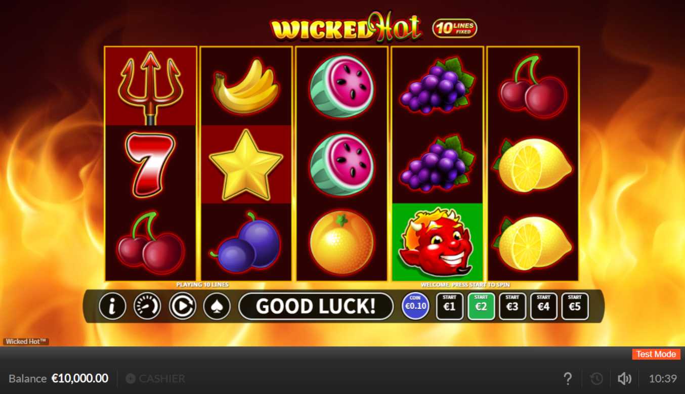
Task: Choose the START €5 bet button
Action: tap(575, 307)
